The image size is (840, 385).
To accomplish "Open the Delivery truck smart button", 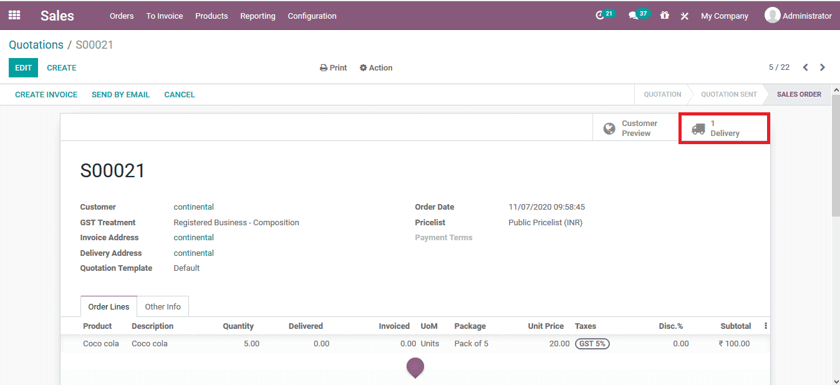I will click(x=723, y=127).
